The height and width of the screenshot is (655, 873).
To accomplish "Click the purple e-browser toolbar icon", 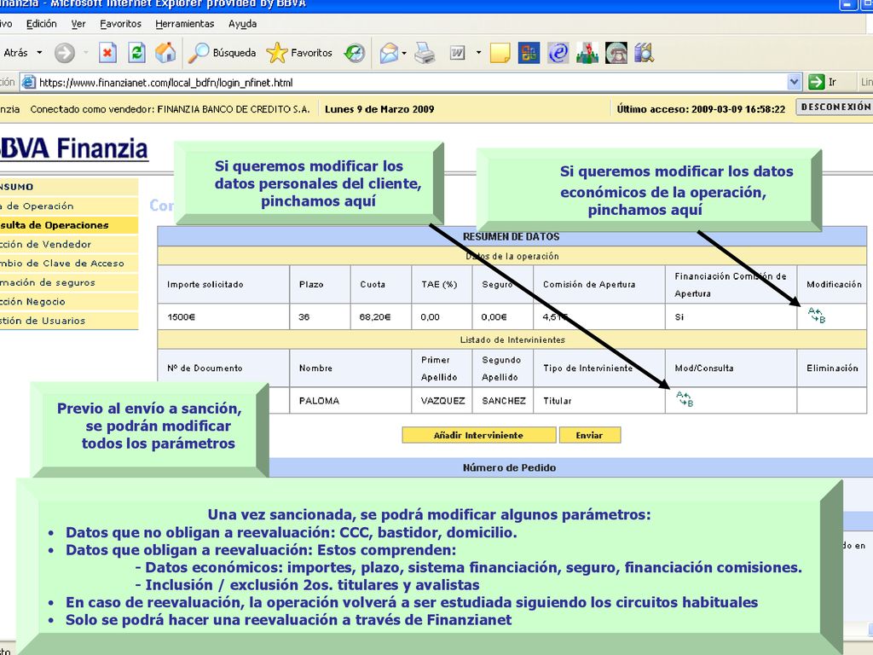I will [558, 53].
